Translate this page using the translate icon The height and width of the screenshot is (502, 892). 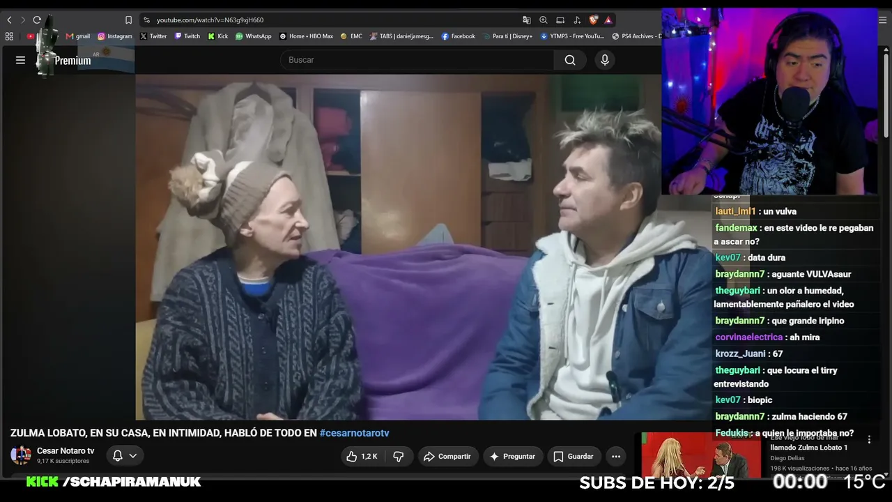tap(527, 20)
